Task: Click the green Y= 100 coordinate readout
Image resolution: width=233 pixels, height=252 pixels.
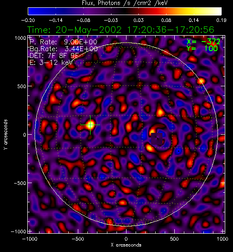Action: coord(202,48)
